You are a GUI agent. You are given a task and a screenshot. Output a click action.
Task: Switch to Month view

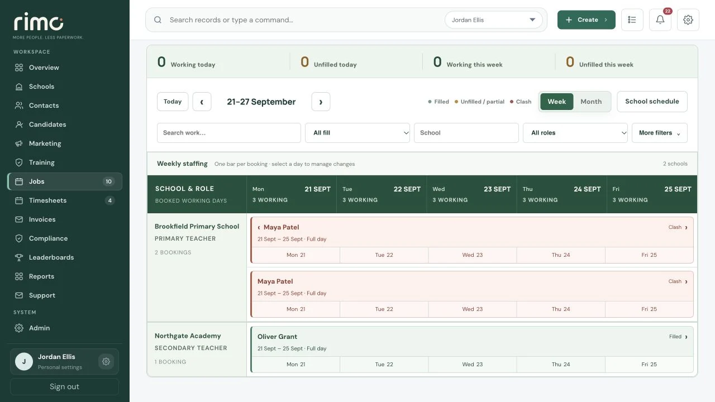(x=591, y=102)
